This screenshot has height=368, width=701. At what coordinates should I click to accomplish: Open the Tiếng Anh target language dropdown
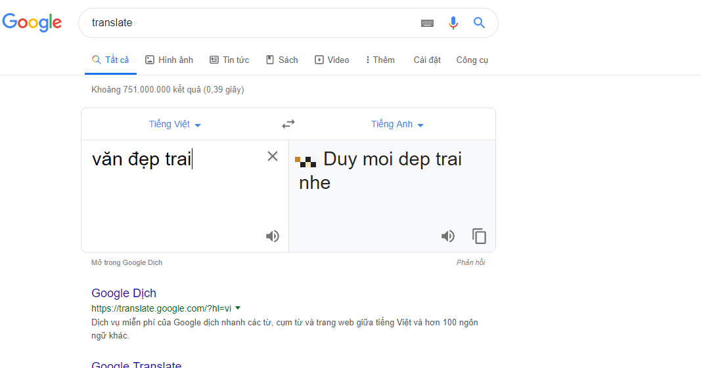(397, 124)
